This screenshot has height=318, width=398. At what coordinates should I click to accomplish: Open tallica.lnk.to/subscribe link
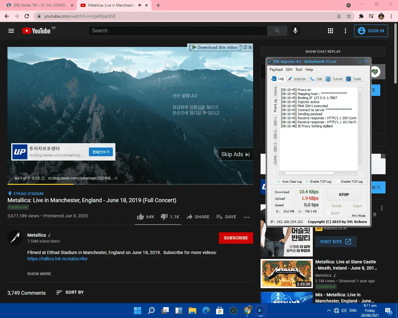click(57, 259)
